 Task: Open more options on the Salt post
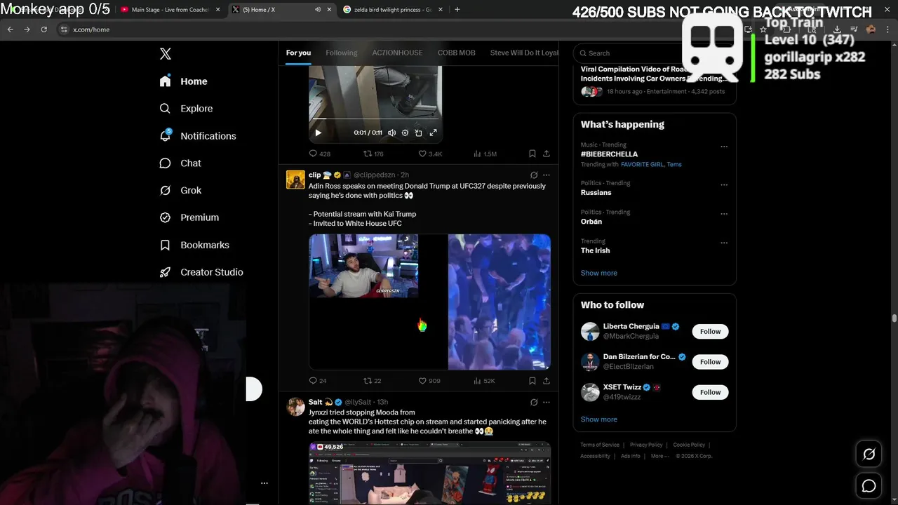click(x=547, y=403)
